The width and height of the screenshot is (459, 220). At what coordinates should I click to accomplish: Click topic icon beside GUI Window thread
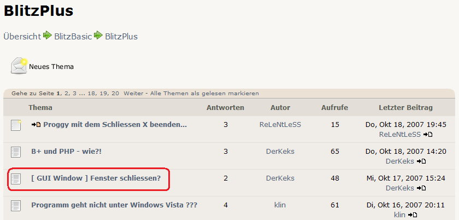point(16,179)
